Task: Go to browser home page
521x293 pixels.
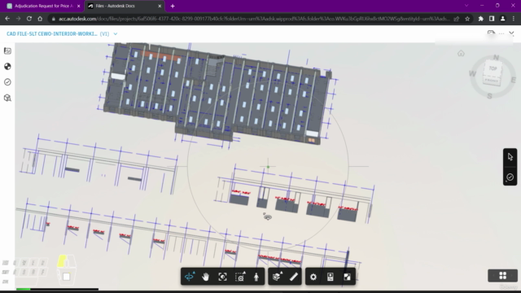Action: click(x=40, y=19)
